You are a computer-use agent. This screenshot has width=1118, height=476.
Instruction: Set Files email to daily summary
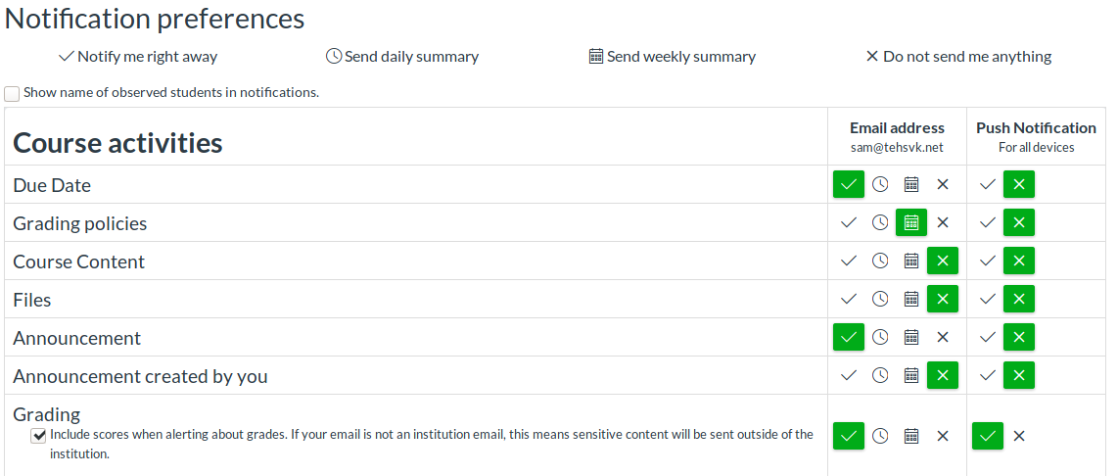880,299
